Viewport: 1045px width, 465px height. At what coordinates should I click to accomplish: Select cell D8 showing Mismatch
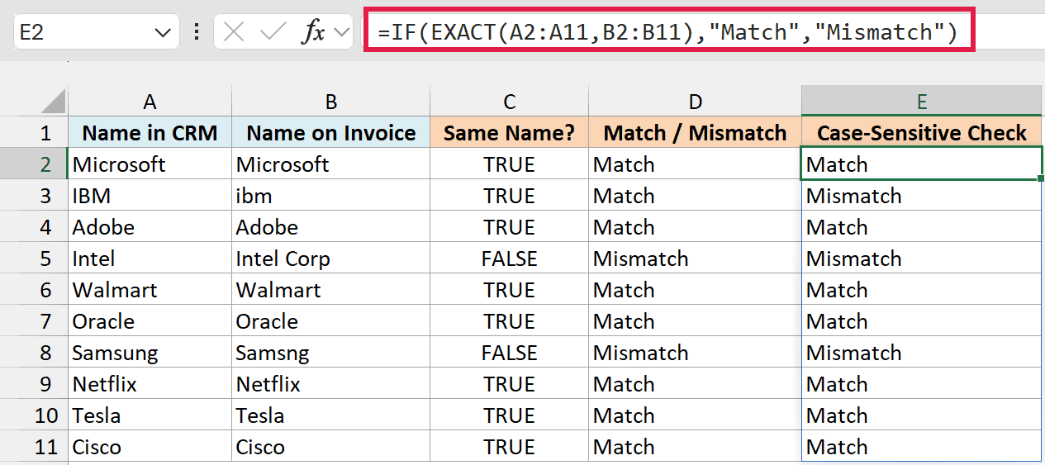pyautogui.click(x=696, y=353)
